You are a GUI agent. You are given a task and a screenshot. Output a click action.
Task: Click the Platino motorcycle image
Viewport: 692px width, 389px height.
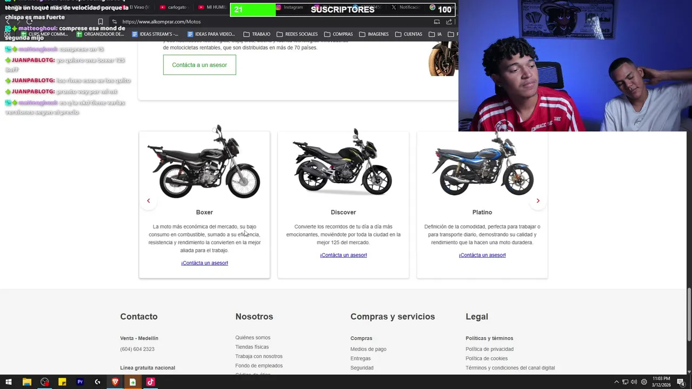pos(482,164)
